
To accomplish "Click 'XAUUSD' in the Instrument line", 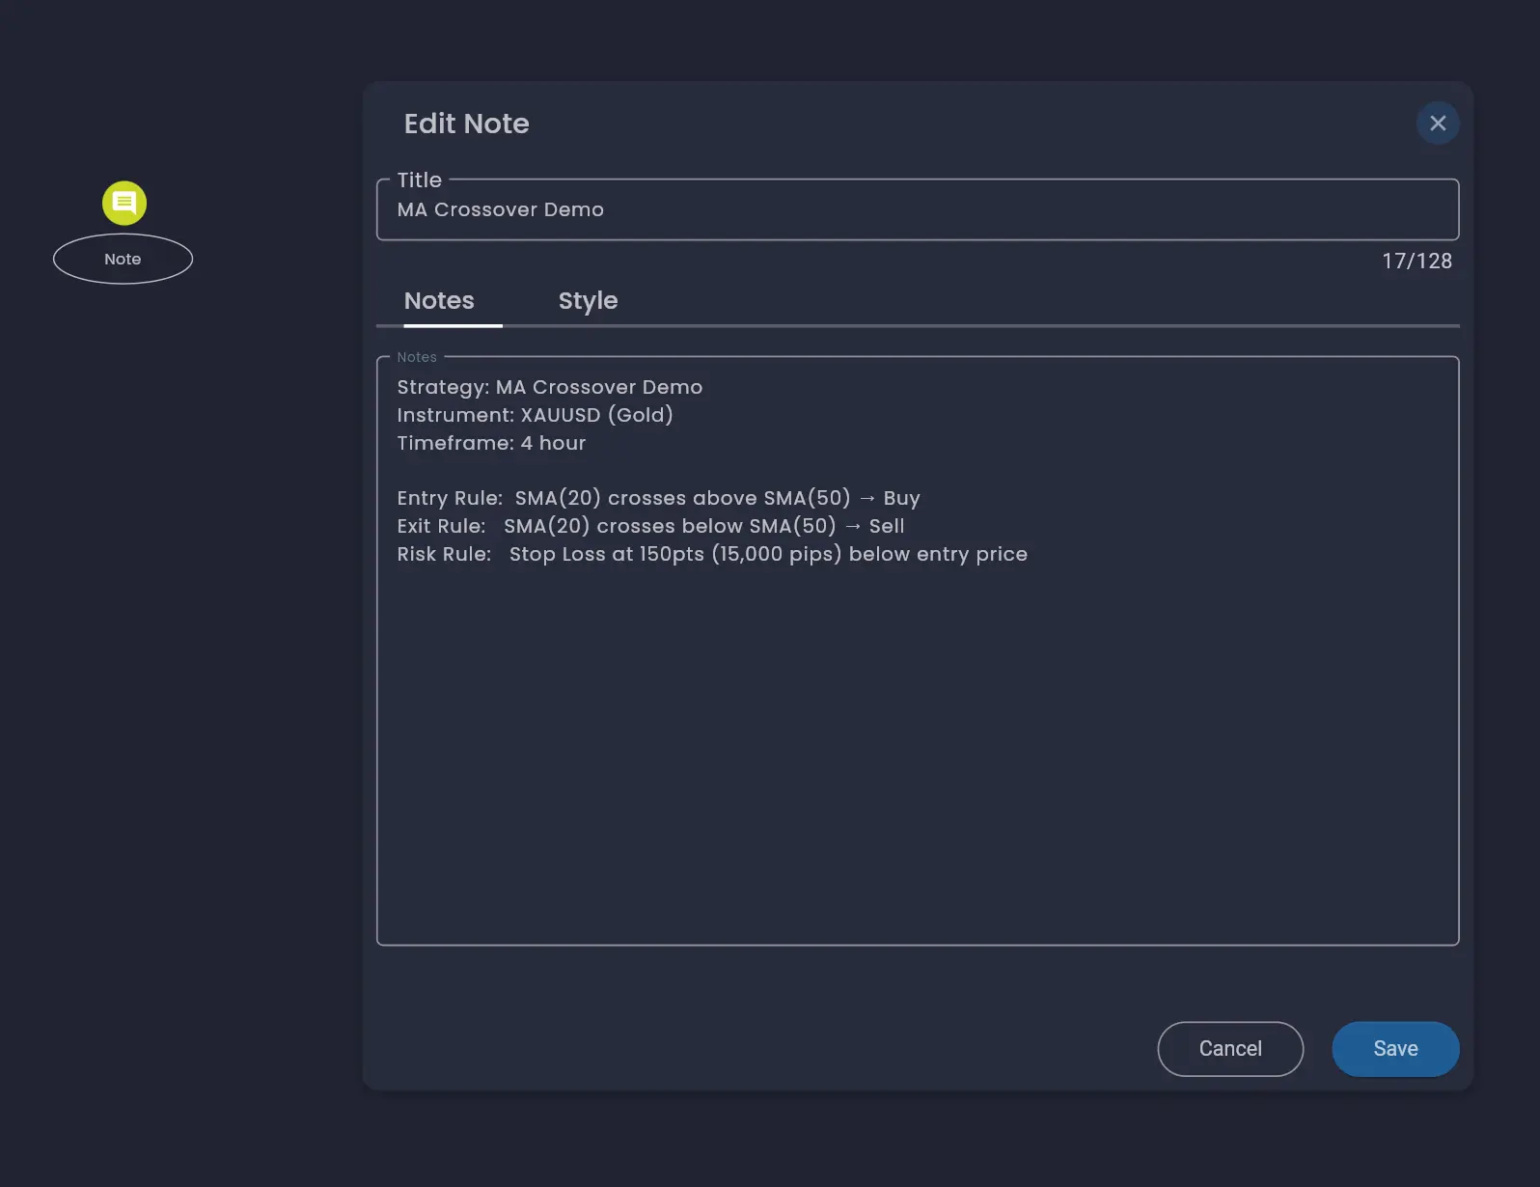I will pyautogui.click(x=560, y=415).
